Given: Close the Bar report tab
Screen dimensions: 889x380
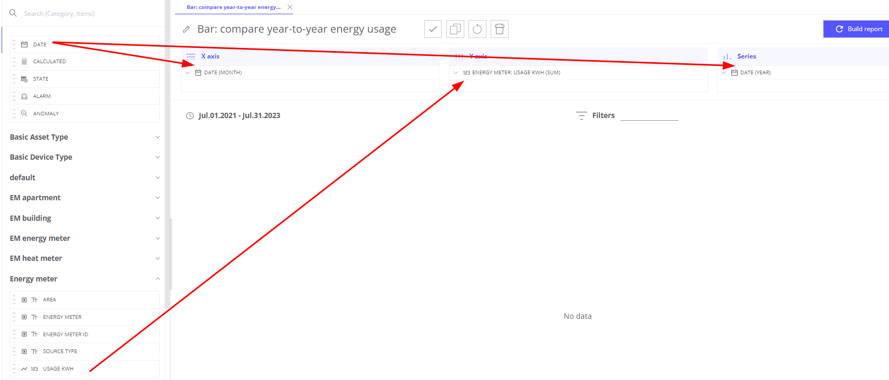Looking at the screenshot, I should 290,7.
